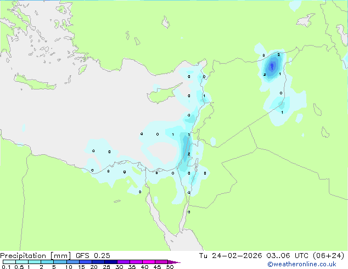Choose the 20–25 mm legend color swatch
The height and width of the screenshot is (269, 348).
(x=98, y=262)
